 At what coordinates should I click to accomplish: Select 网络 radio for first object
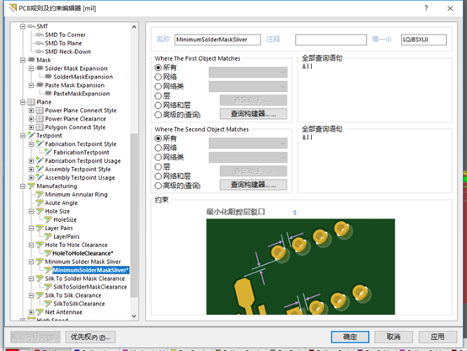tap(158, 77)
